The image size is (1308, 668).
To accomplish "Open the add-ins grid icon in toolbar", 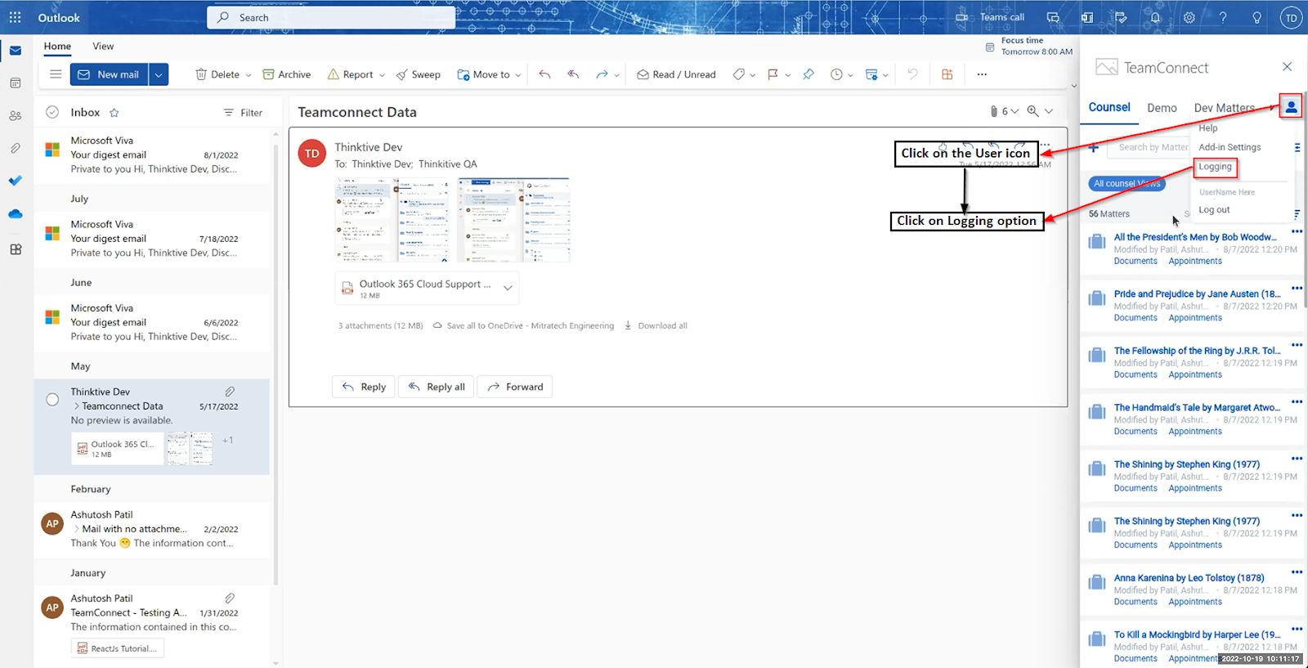I will pos(947,74).
